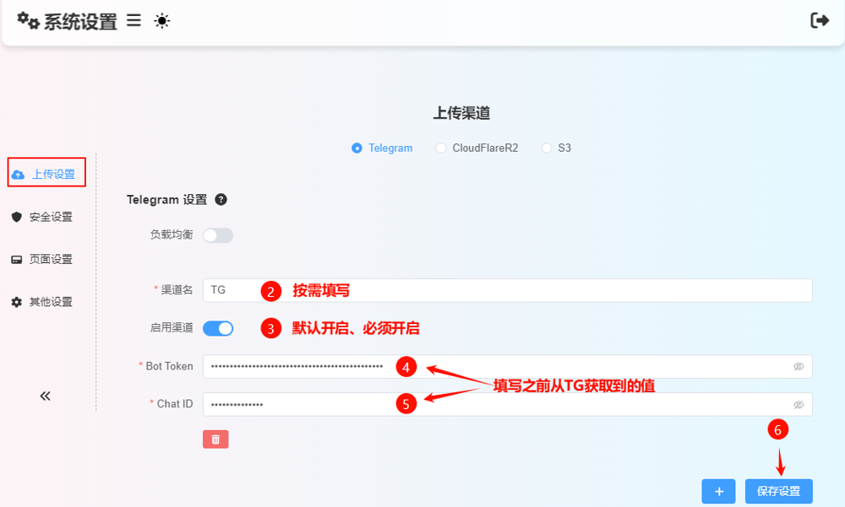Toggle light theme with the sun icon
The image size is (845, 507).
(x=162, y=21)
